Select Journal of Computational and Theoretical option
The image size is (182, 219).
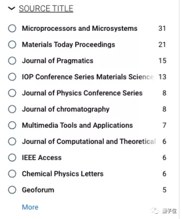(x=12, y=141)
